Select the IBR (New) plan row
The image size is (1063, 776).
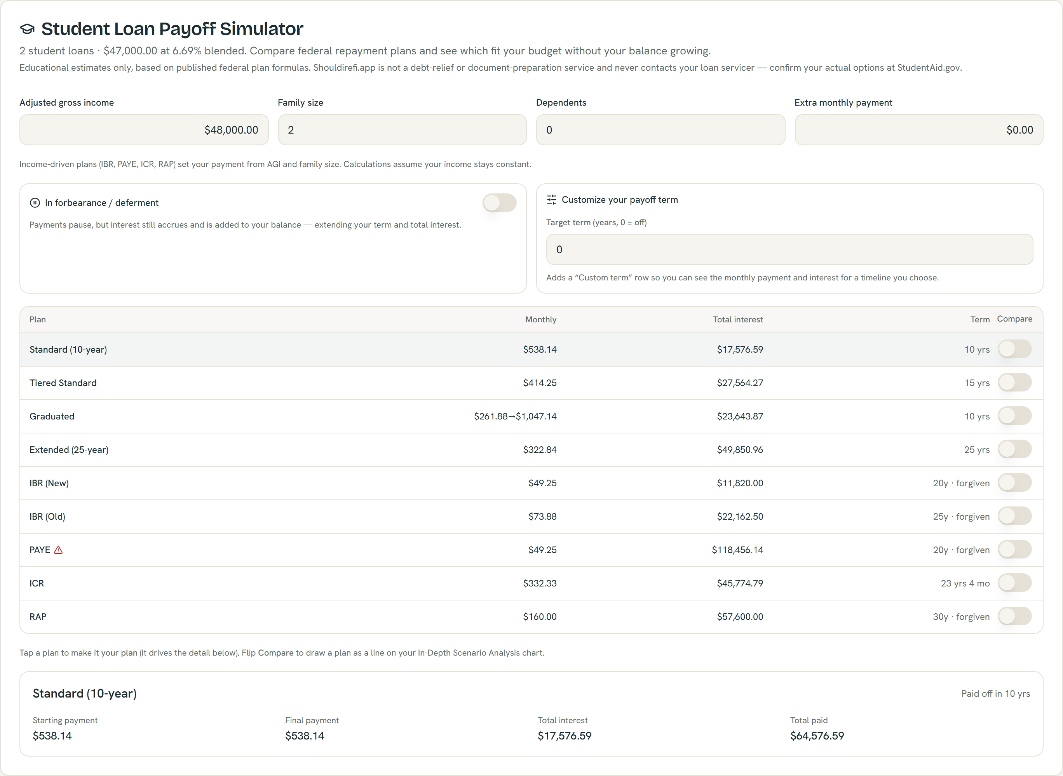(x=531, y=483)
